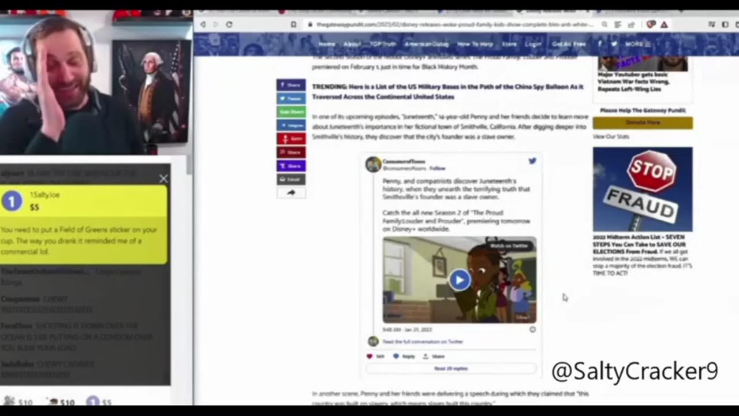Click the tweet info icon beside timestamp
The height and width of the screenshot is (416, 739).
532,329
